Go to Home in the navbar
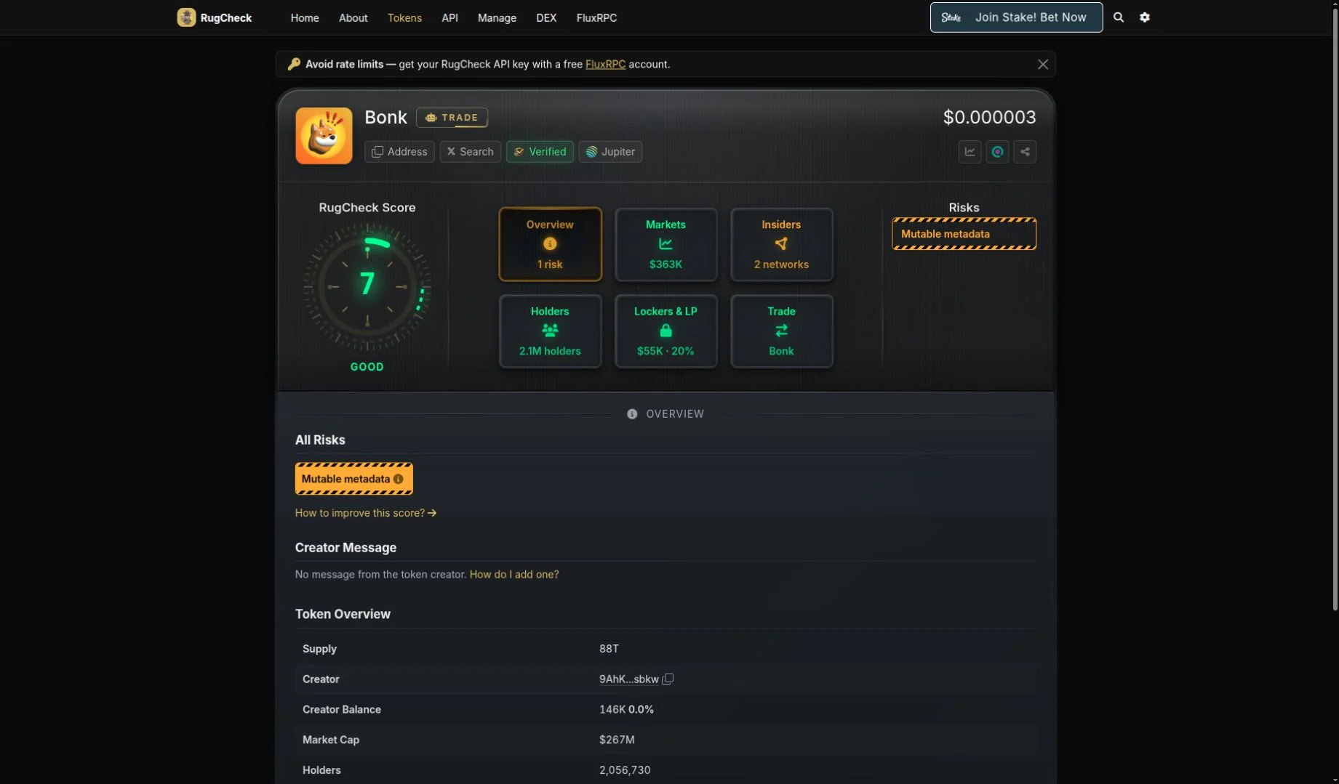Viewport: 1339px width, 784px height. (305, 18)
